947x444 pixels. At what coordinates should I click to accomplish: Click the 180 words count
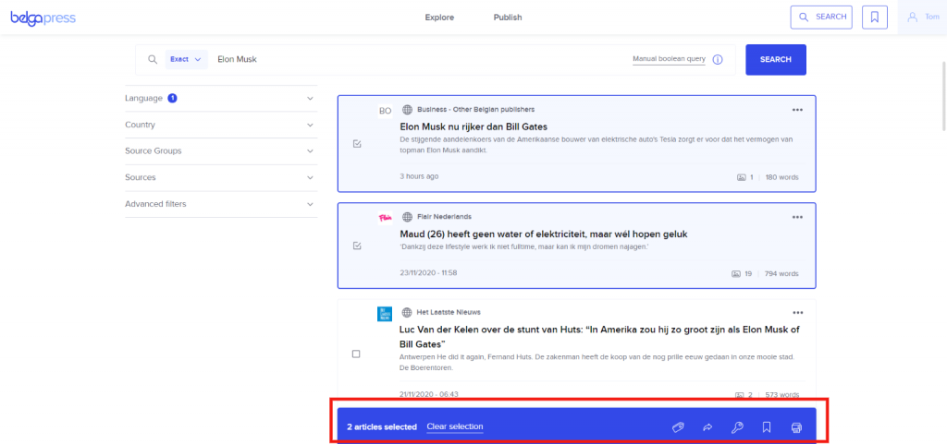pyautogui.click(x=781, y=178)
